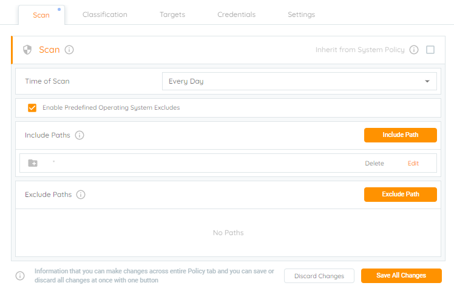Click the add-folder icon in path row
This screenshot has width=454, height=297.
tap(33, 163)
